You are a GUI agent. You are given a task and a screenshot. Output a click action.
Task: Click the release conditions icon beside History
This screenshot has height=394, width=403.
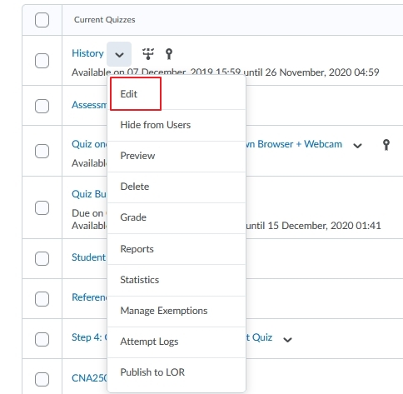click(x=148, y=54)
